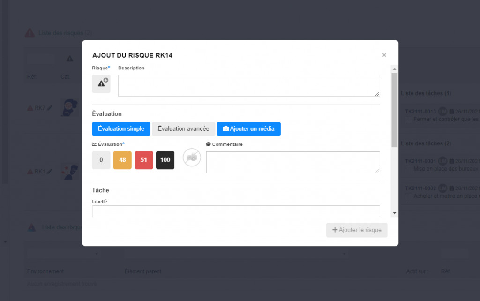Click Liste des tâches (2) heading
480x301 pixels.
[426, 143]
